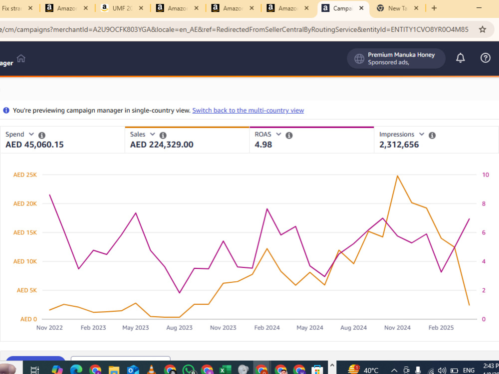Click the AED 10K y-axis label

(x=25, y=261)
